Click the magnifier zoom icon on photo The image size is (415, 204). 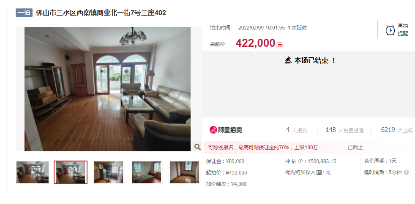coord(197,147)
